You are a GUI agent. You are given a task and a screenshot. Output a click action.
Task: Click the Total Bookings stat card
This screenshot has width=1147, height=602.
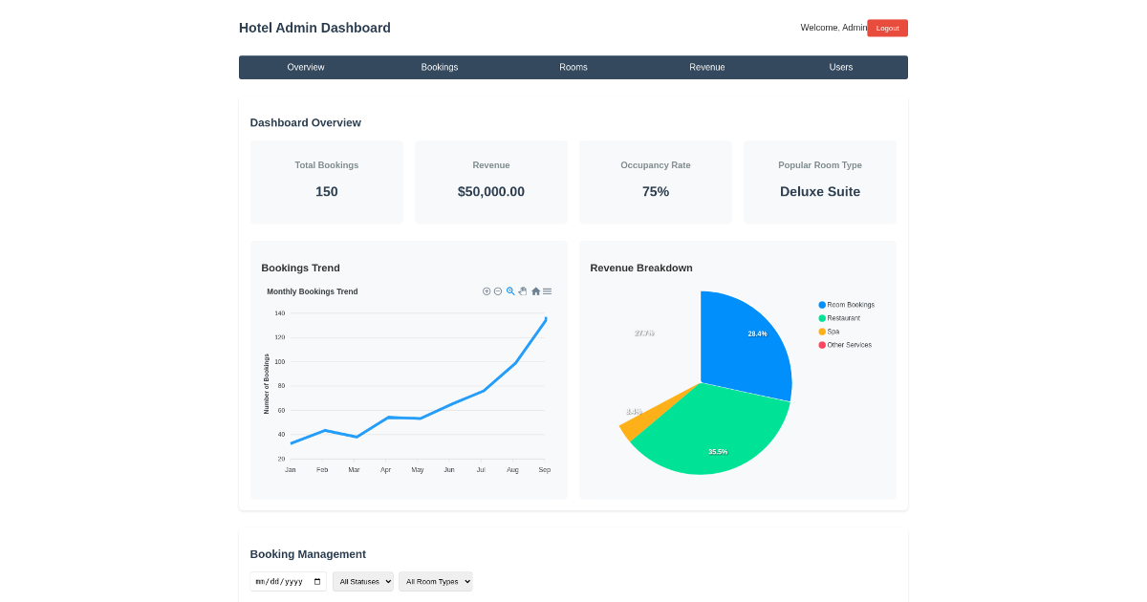click(x=326, y=182)
